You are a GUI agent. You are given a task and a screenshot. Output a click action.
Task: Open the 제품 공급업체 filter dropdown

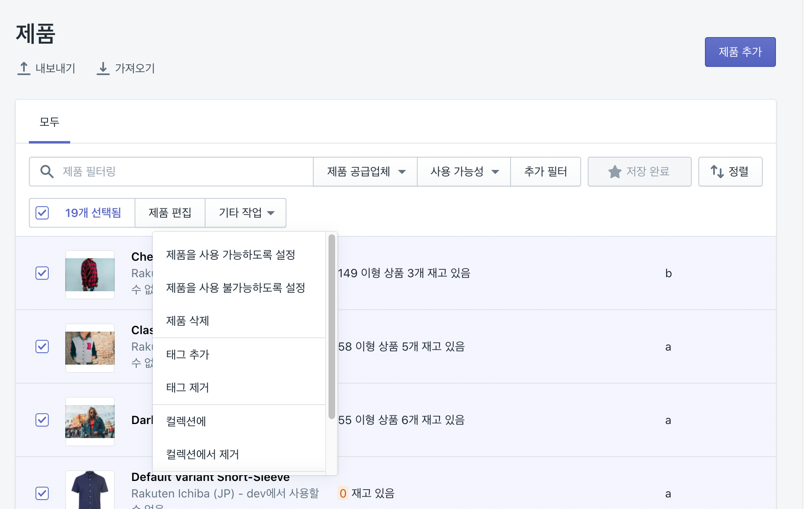pyautogui.click(x=365, y=172)
